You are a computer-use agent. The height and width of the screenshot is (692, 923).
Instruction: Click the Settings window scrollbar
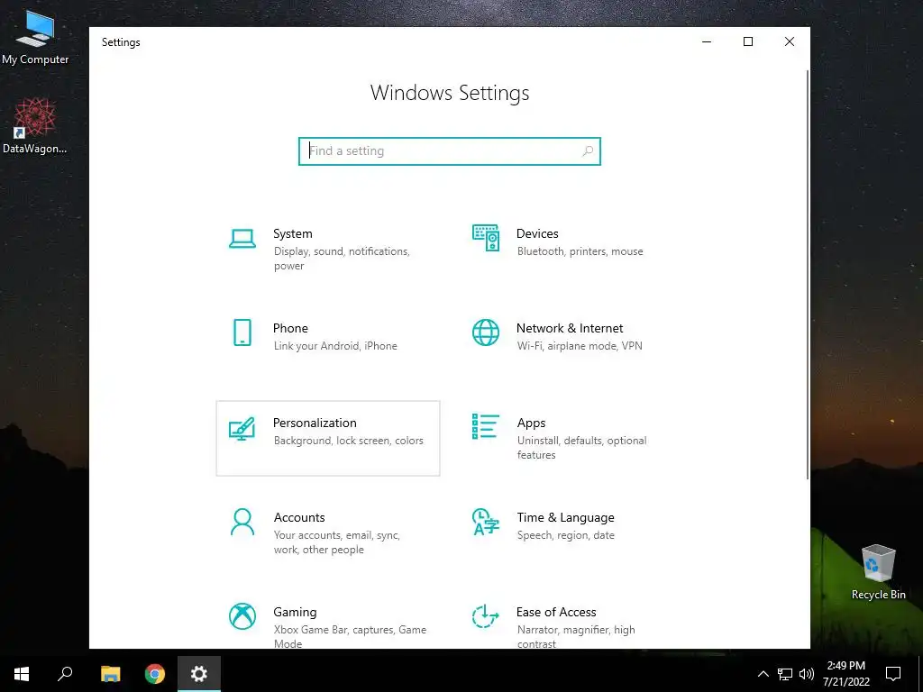[x=807, y=275]
